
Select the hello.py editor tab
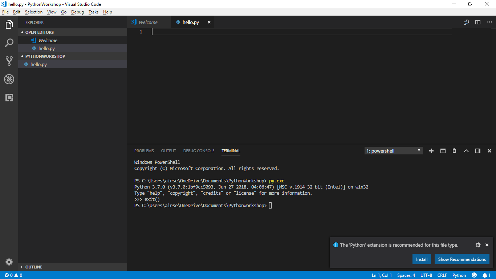(x=192, y=22)
